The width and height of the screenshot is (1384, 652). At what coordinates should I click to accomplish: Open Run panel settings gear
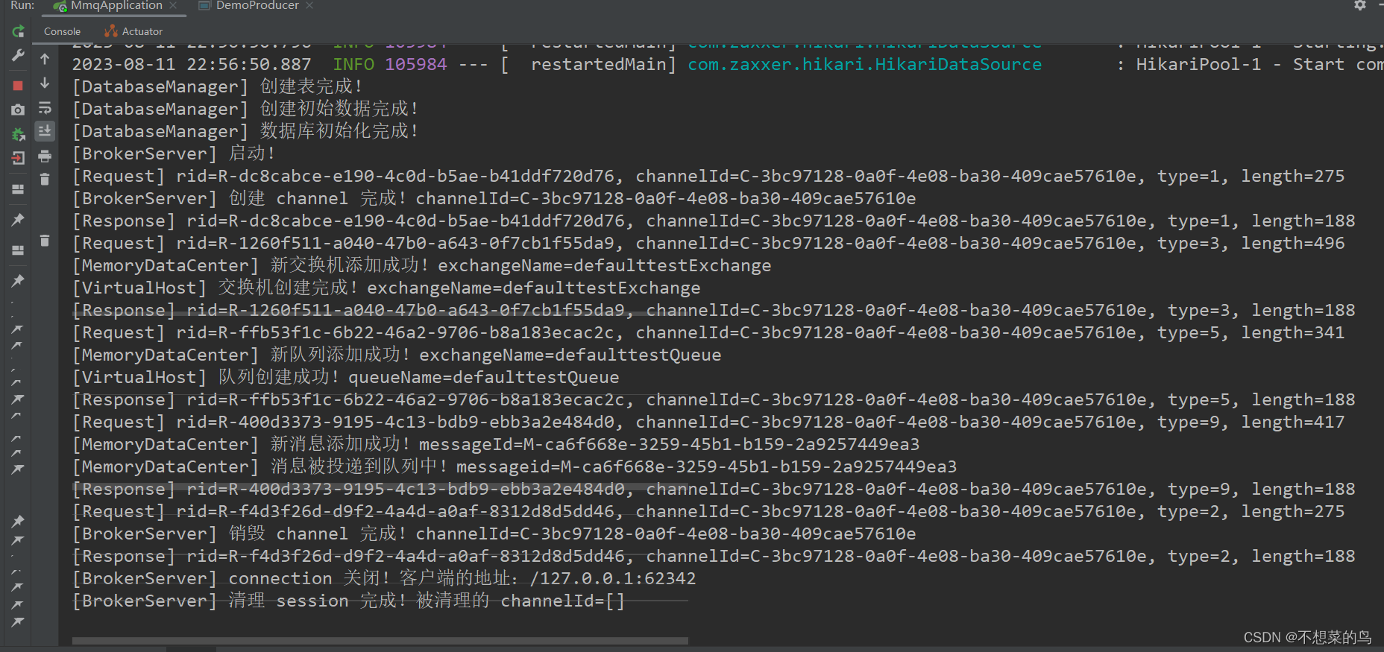[1360, 5]
